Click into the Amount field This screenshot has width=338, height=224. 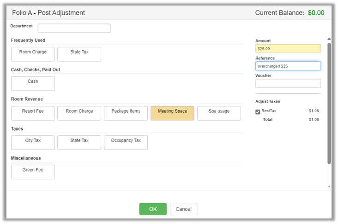pos(288,49)
